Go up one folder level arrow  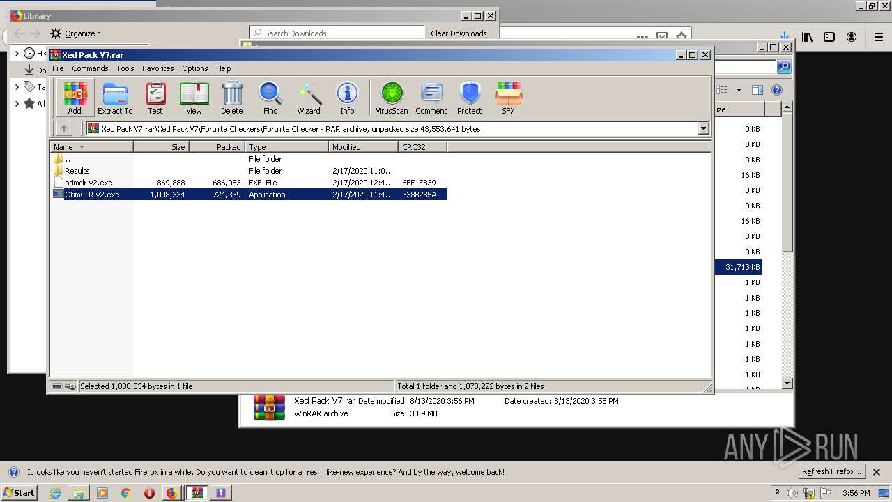(x=64, y=128)
